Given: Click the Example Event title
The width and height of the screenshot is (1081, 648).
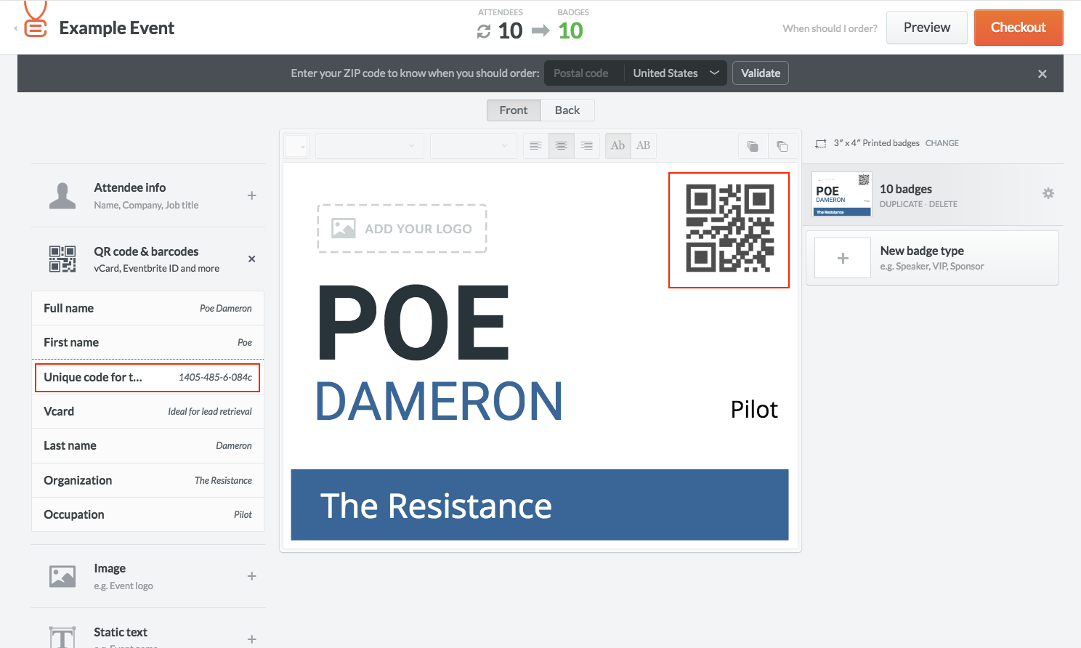Looking at the screenshot, I should click(117, 28).
